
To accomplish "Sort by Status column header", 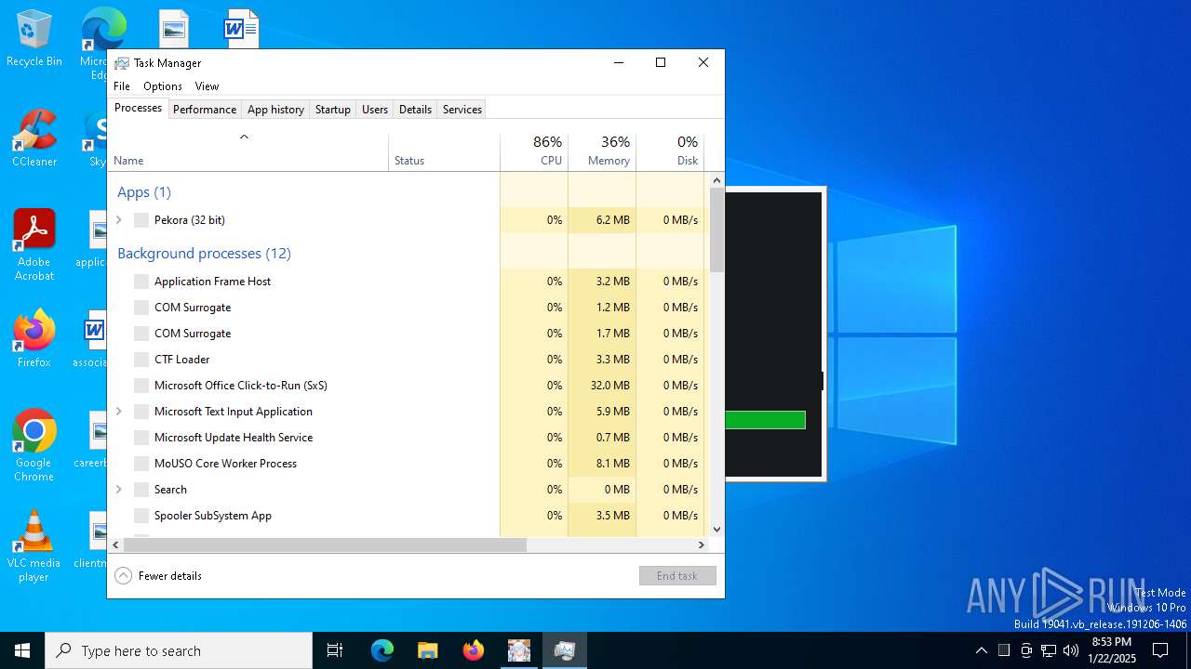I will pyautogui.click(x=444, y=152).
